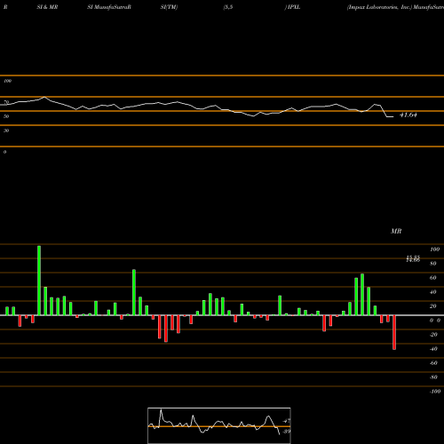Click the RSI axis label 50
Viewport: 444px width, 444px height.
tap(6, 116)
